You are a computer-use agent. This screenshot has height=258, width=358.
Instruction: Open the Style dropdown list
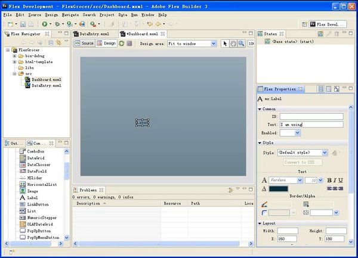(x=324, y=153)
